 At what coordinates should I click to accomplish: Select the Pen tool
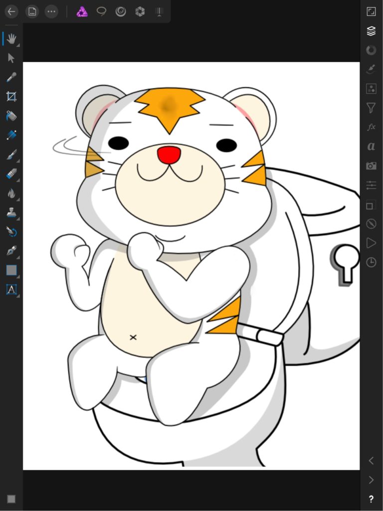11,251
